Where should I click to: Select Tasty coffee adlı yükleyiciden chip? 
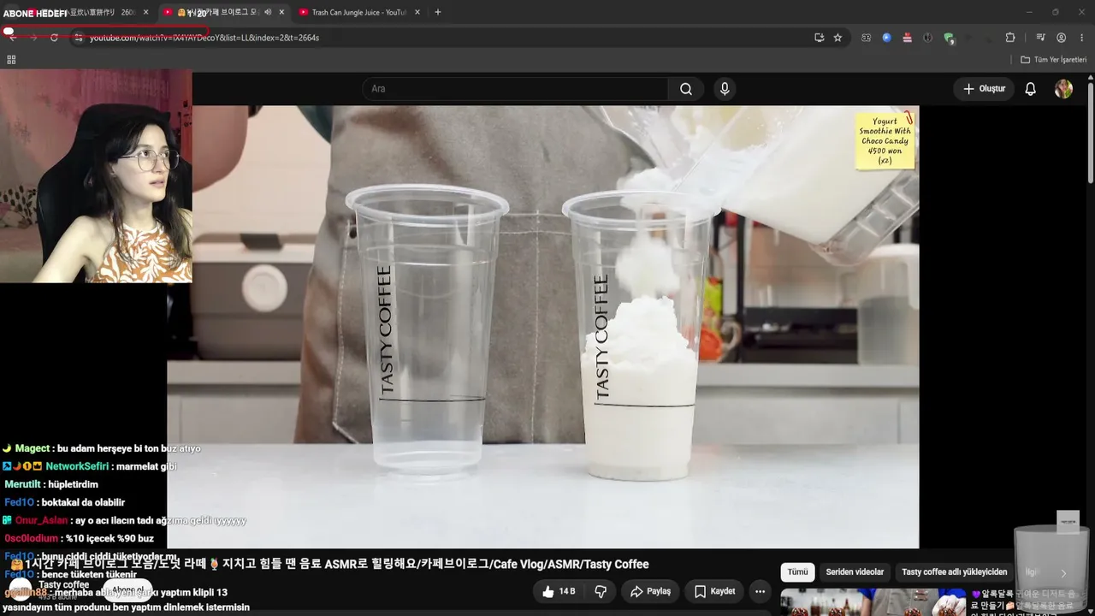tap(955, 572)
